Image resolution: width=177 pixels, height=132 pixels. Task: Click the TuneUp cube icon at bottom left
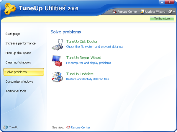5,127
